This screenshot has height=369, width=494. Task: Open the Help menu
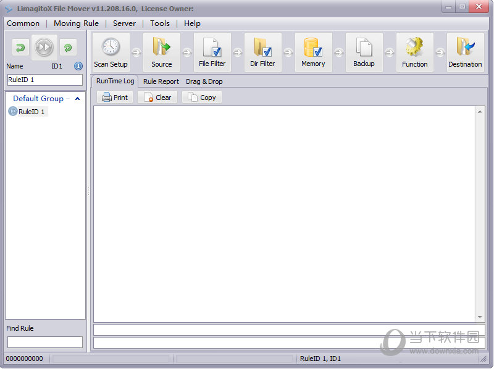[192, 23]
